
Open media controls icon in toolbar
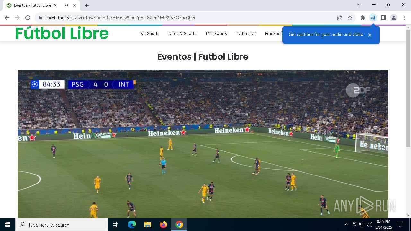pyautogui.click(x=373, y=18)
